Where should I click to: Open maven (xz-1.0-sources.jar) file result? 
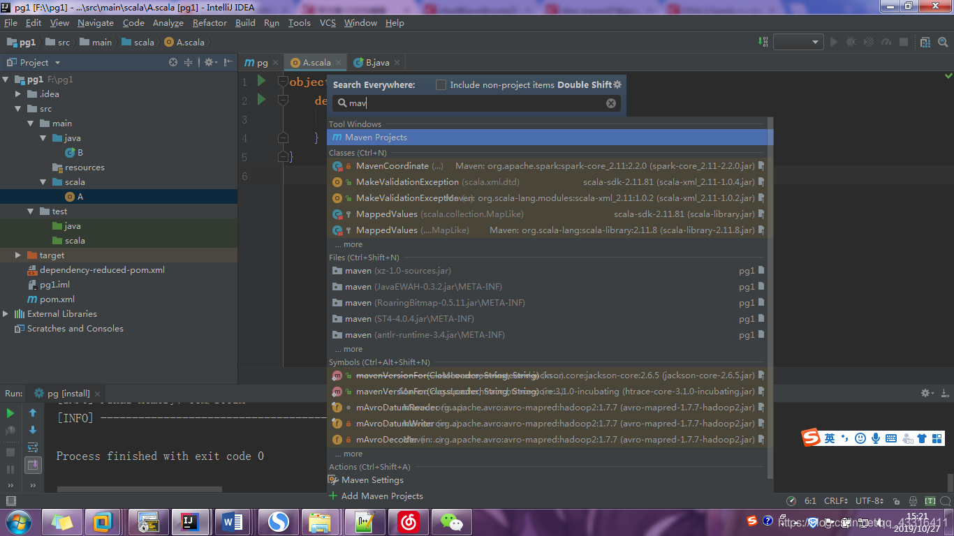[x=548, y=271]
